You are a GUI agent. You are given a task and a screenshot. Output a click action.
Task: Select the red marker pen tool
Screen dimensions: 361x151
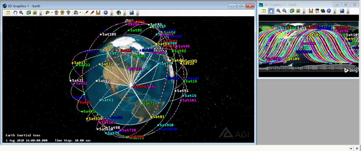pyautogui.click(x=92, y=13)
